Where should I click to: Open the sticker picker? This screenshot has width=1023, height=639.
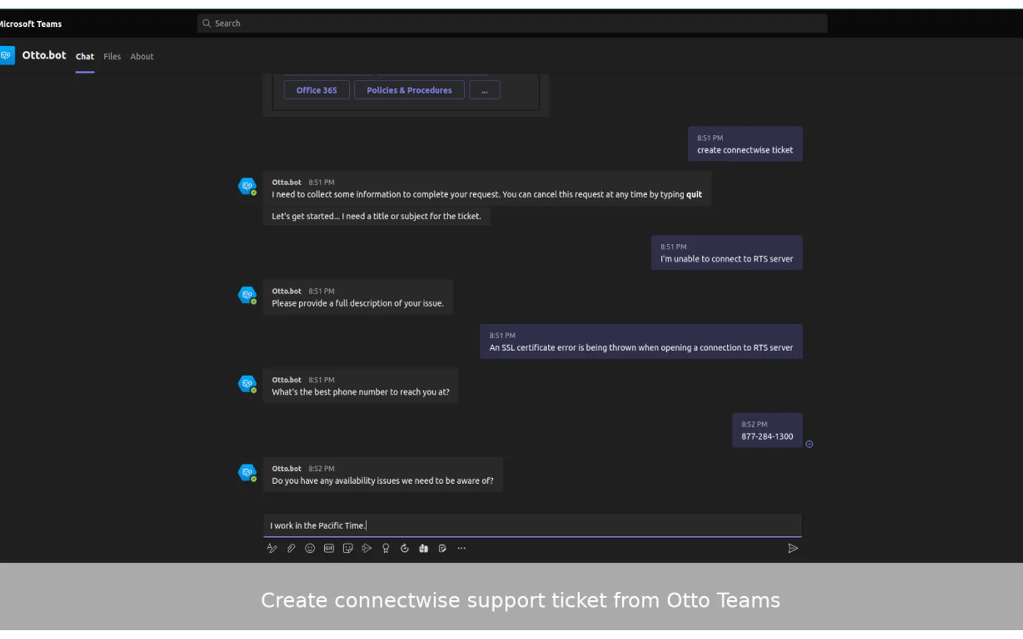(x=348, y=548)
